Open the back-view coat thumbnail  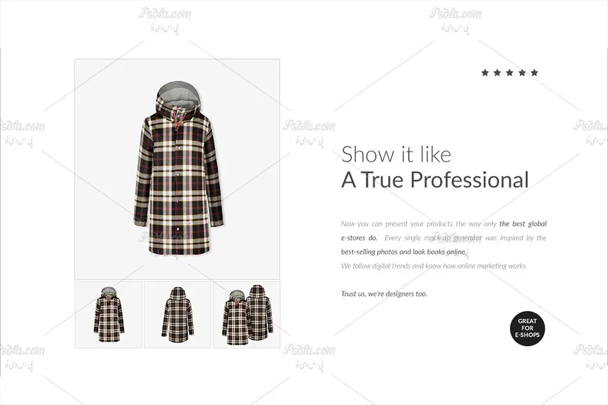[178, 315]
